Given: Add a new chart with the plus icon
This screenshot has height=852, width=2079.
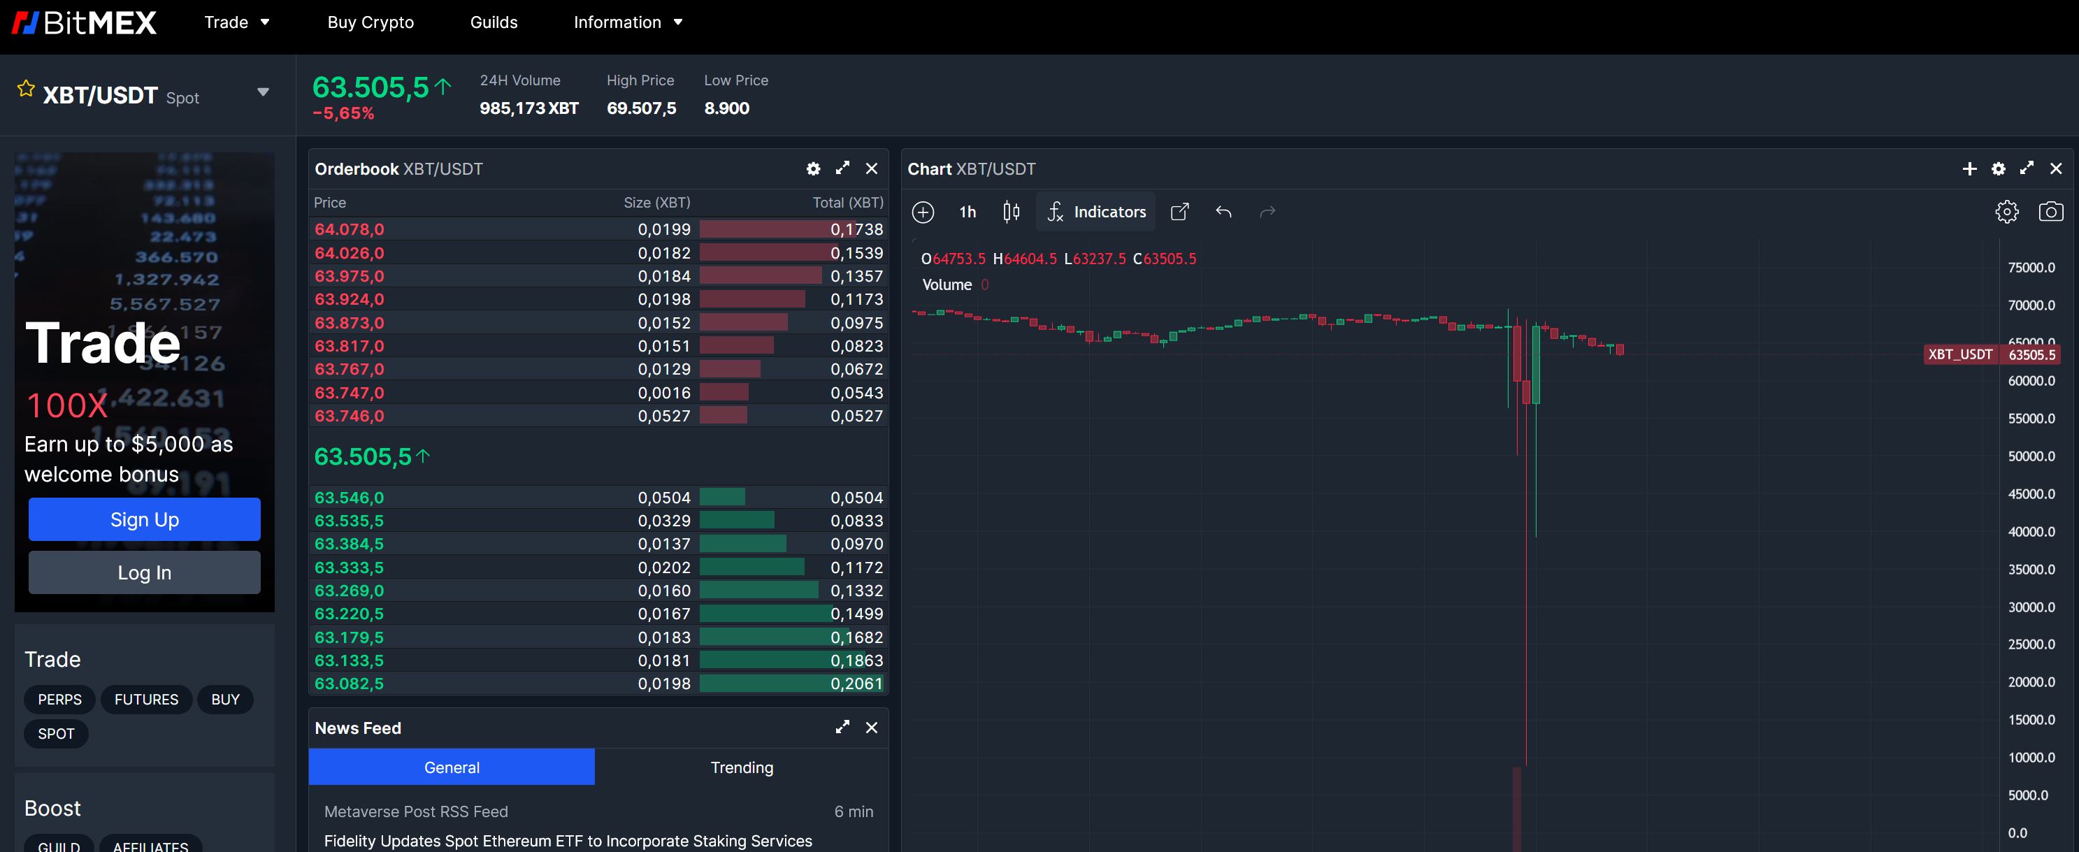Looking at the screenshot, I should (x=1969, y=168).
